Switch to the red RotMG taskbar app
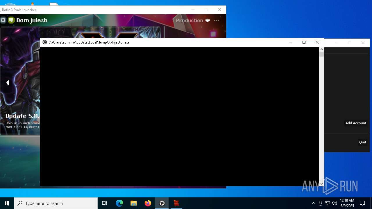Image resolution: width=372 pixels, height=209 pixels. [176, 203]
